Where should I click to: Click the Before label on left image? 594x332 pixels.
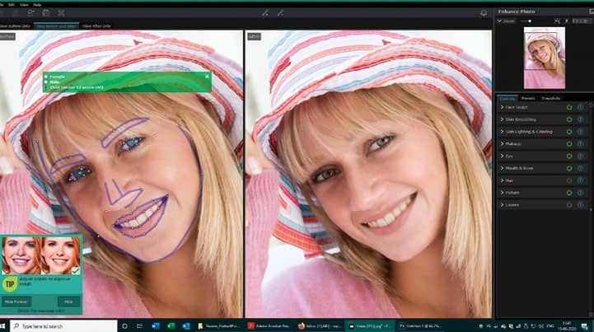[7, 36]
